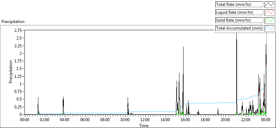Click the Total Accumulated blue line icon

click(x=269, y=28)
